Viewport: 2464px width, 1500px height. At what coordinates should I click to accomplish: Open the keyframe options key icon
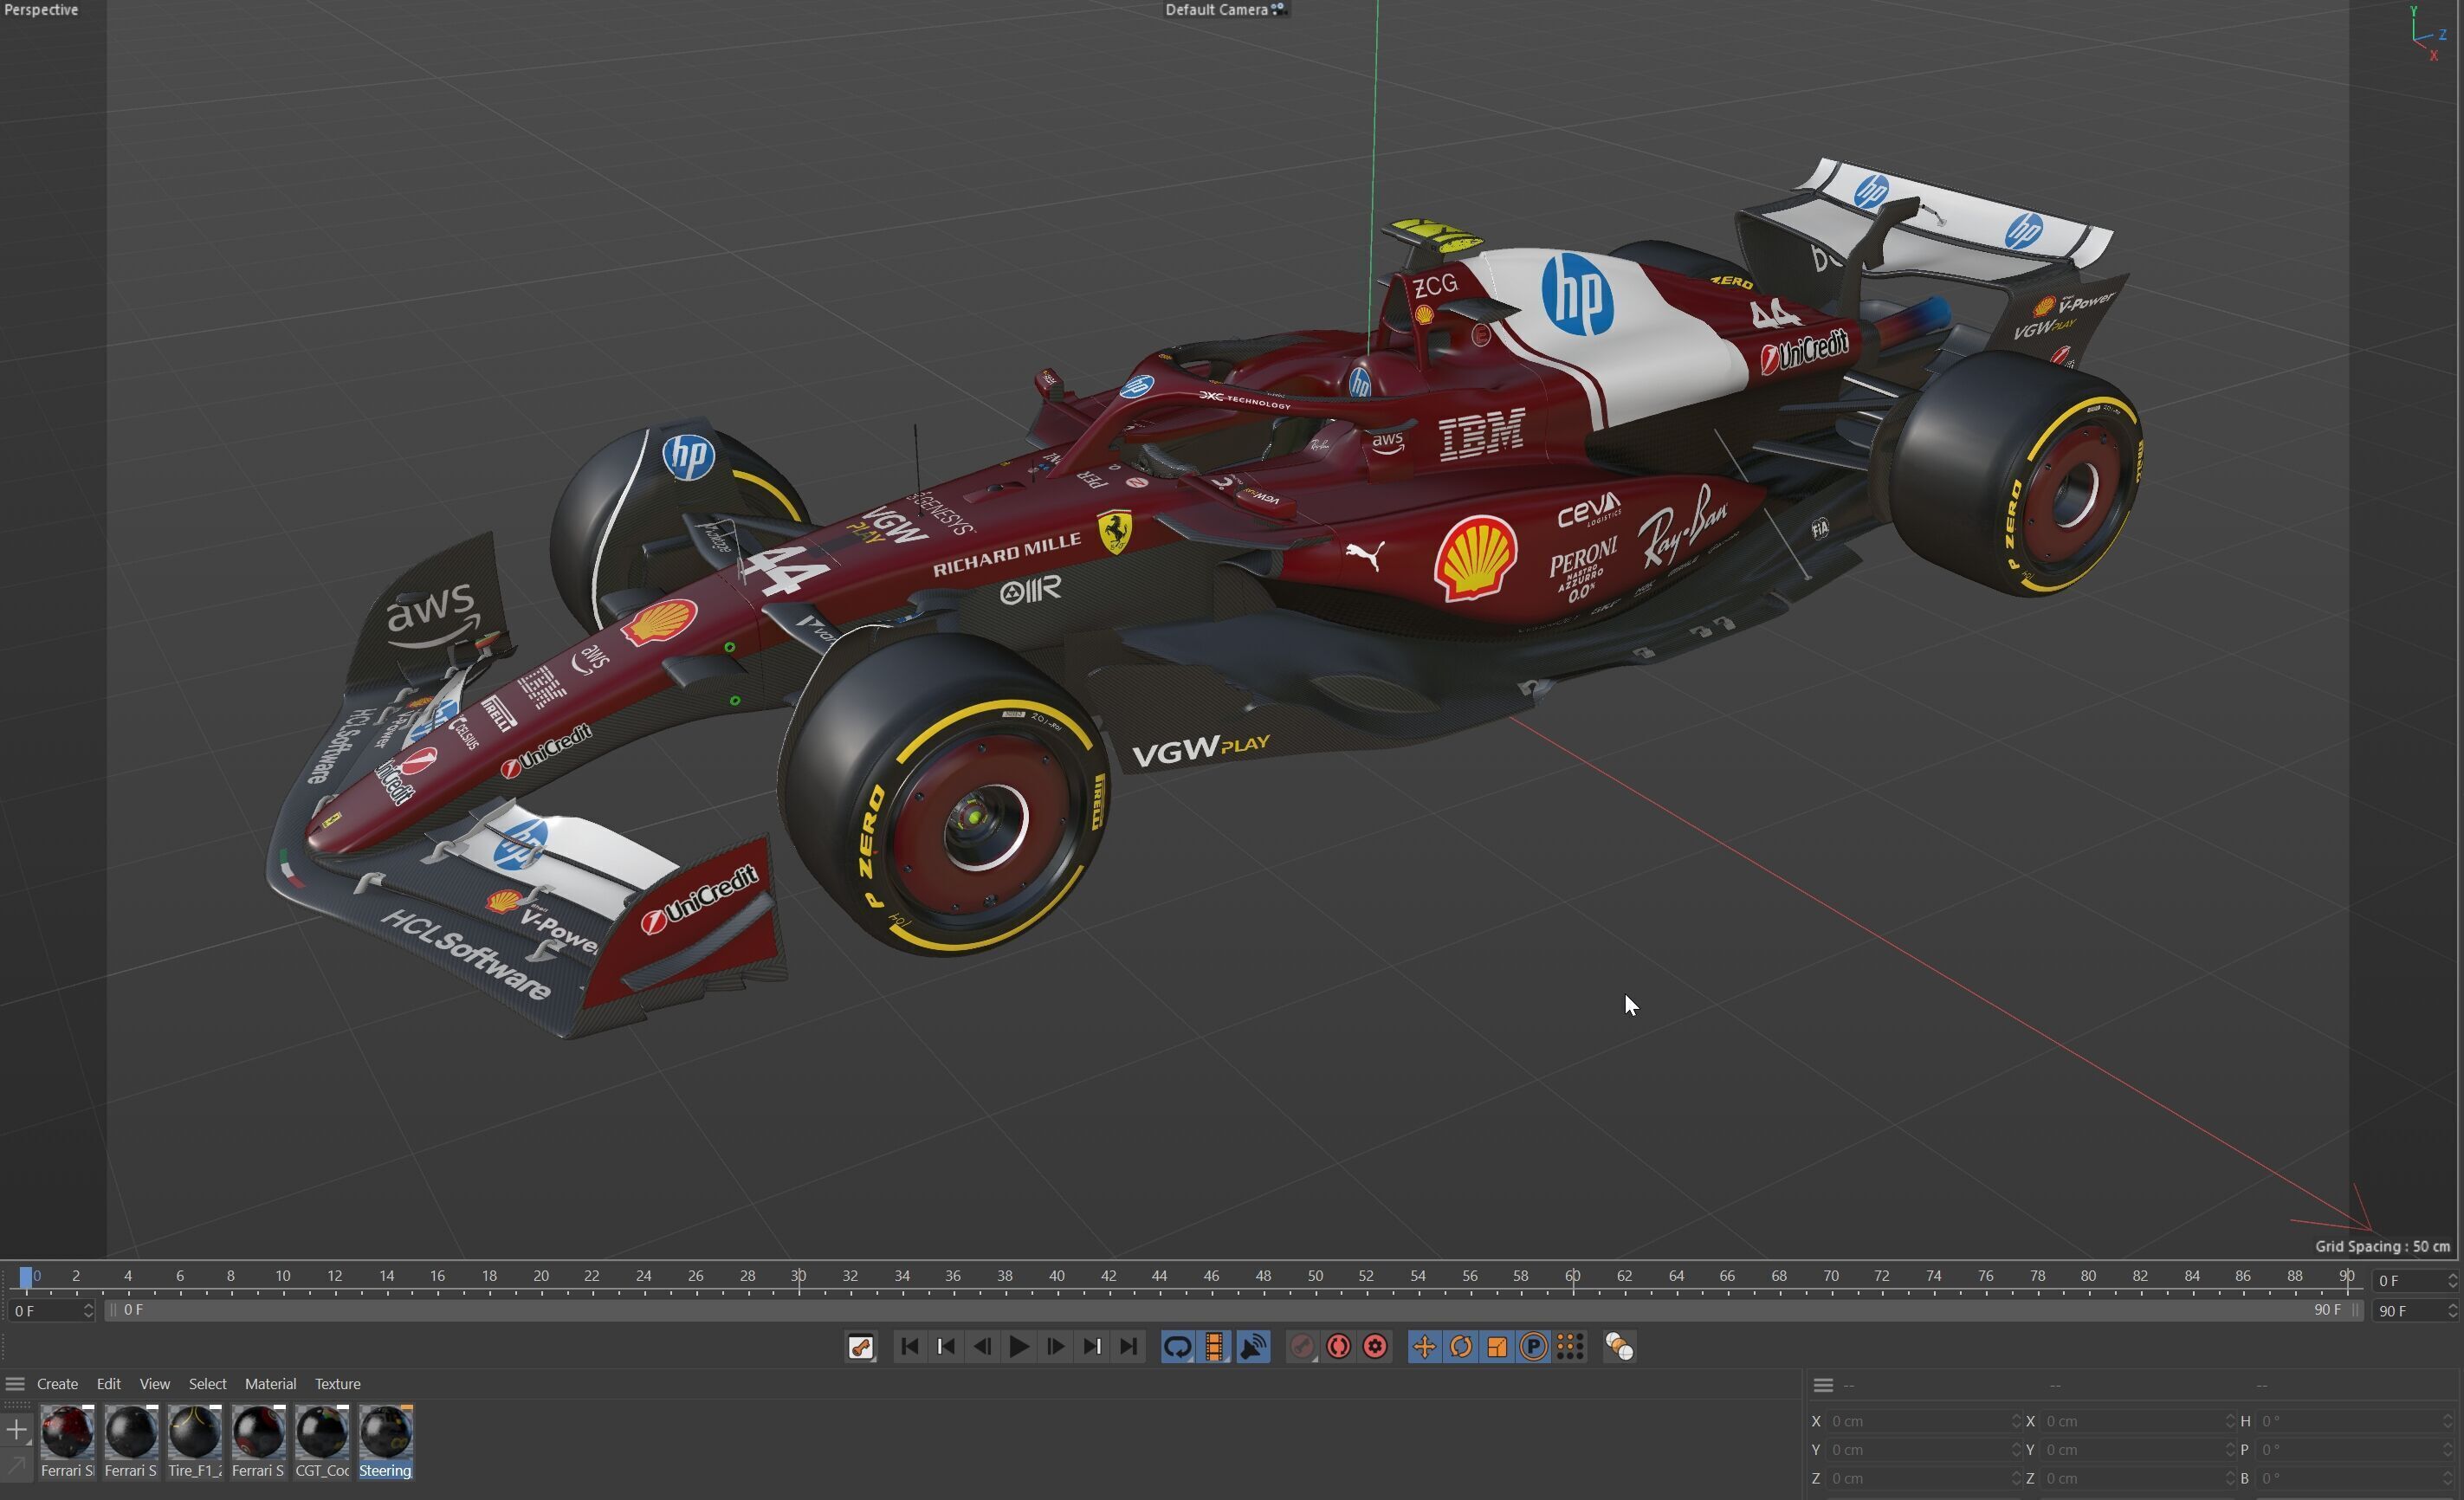(x=861, y=1347)
